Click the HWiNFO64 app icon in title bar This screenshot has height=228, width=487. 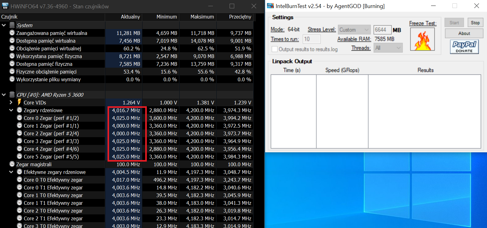[x=5, y=6]
